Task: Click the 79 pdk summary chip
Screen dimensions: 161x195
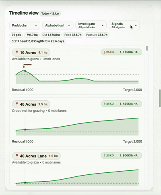Action: tap(16, 35)
